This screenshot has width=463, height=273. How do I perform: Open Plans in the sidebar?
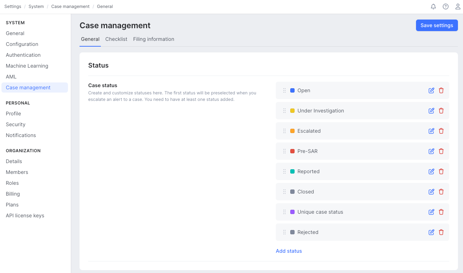[x=12, y=205]
